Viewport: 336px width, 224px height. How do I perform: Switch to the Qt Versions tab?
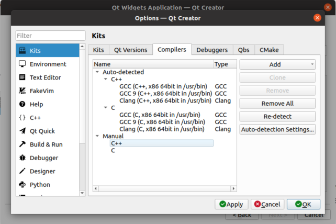tap(130, 50)
